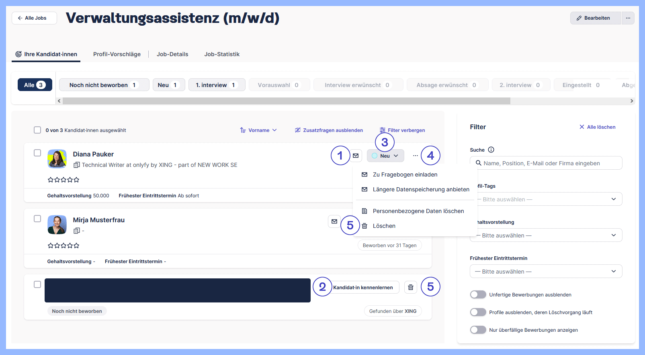The width and height of the screenshot is (645, 355).
Task: Filter by 1. interview stage
Action: pos(217,85)
